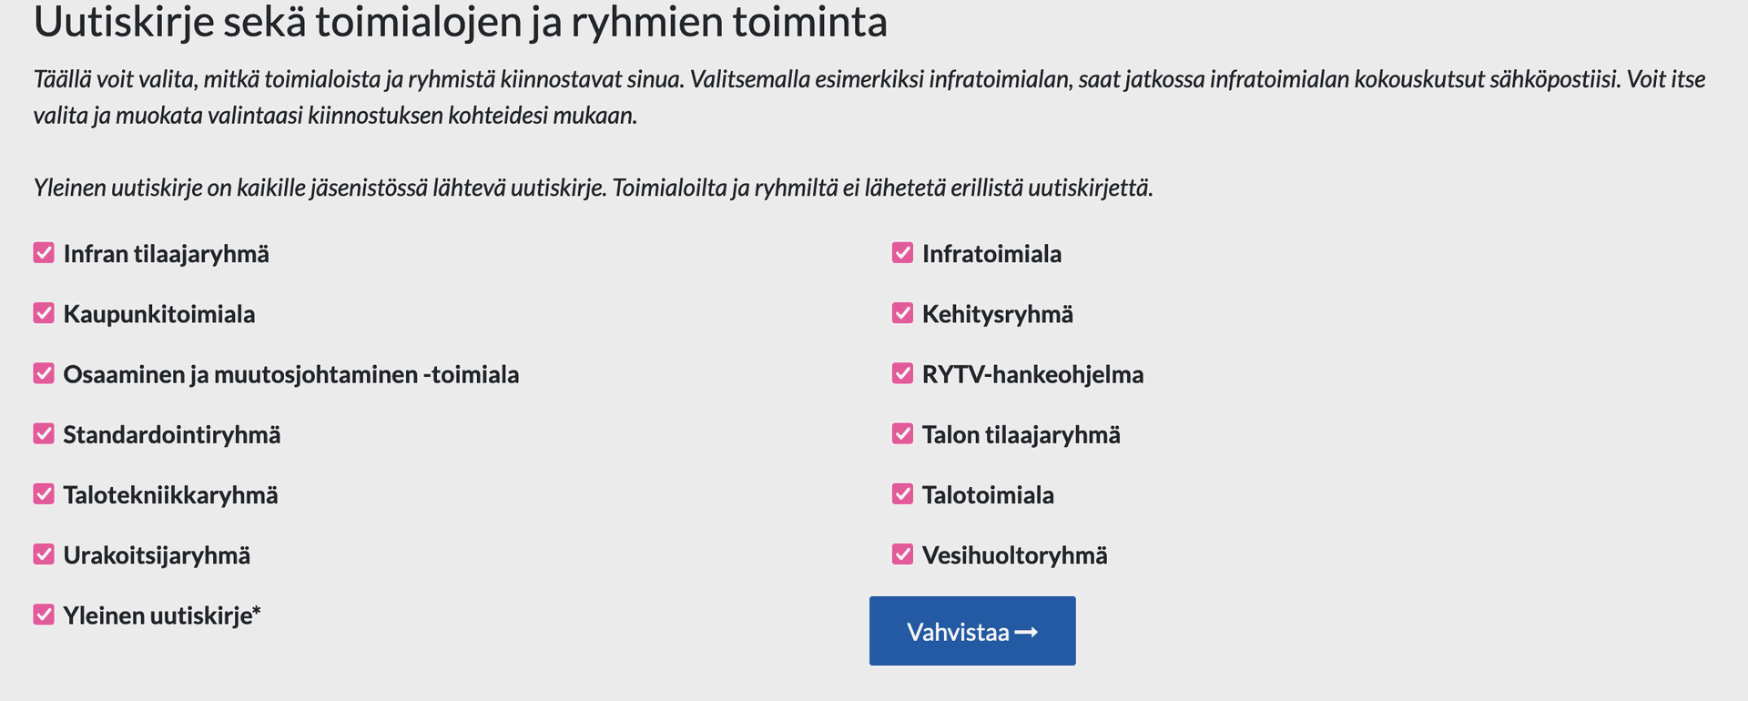Toggle the Kehitysryhmä checkbox
Viewport: 1748px width, 701px height.
pyautogui.click(x=902, y=313)
